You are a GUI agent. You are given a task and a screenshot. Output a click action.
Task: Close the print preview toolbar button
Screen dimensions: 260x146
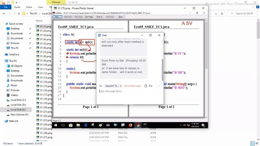pos(121,17)
